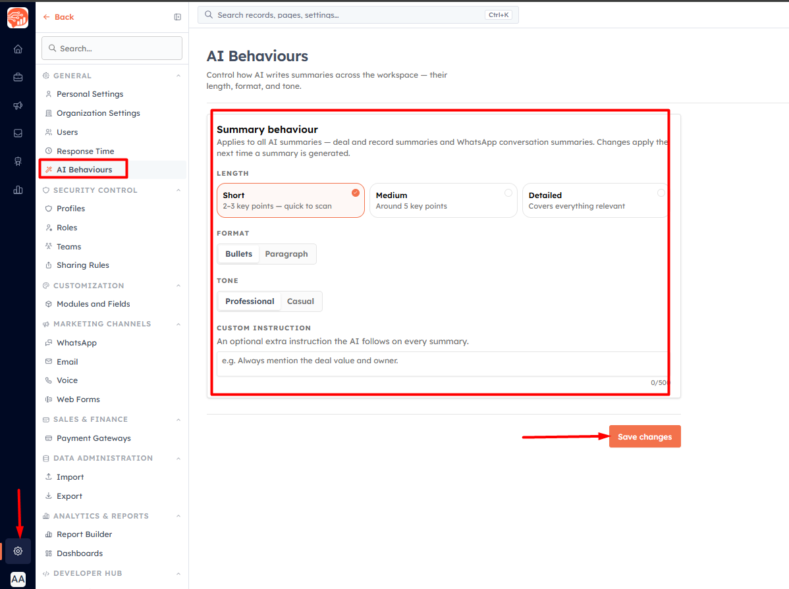Go Back from settings
This screenshot has height=589, width=789.
point(59,17)
